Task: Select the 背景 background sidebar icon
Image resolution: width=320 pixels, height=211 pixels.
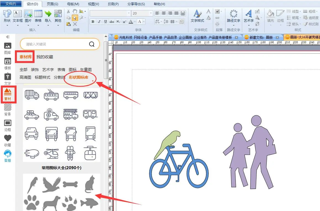Action: (7, 109)
